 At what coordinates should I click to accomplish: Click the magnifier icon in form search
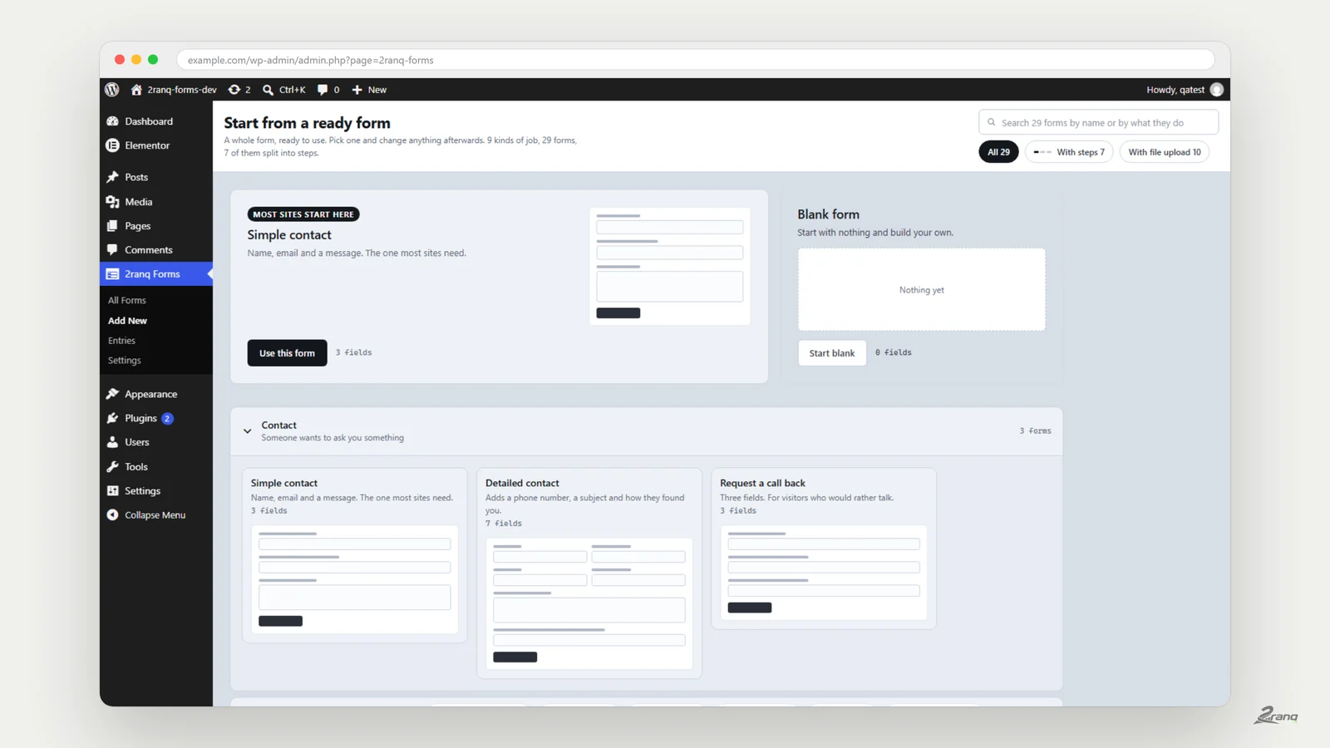coord(991,122)
